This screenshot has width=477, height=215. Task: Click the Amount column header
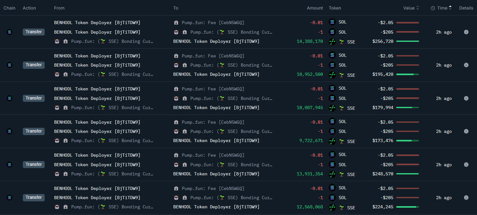(x=315, y=8)
